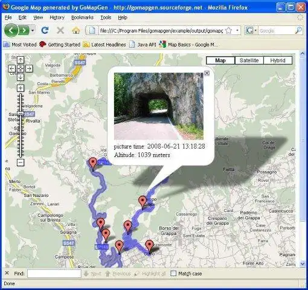Screen dimensions: 308x290
Task: Pan the map left with arrow
Action: pos(12,68)
